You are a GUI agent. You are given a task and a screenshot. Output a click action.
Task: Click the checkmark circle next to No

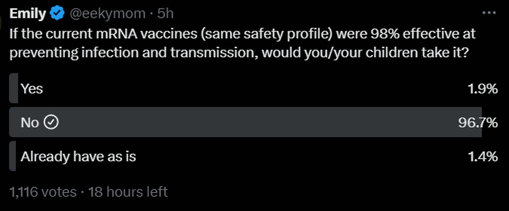click(52, 122)
